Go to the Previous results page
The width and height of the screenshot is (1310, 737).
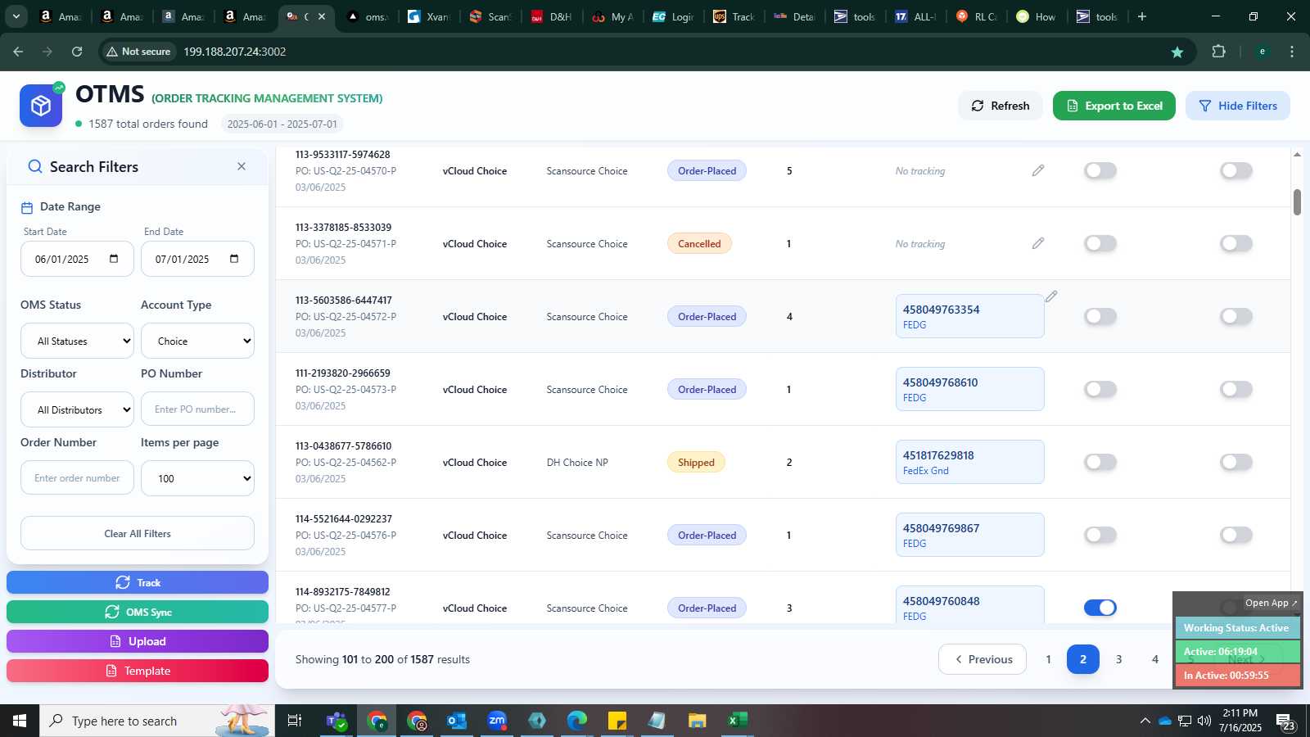[x=982, y=659]
